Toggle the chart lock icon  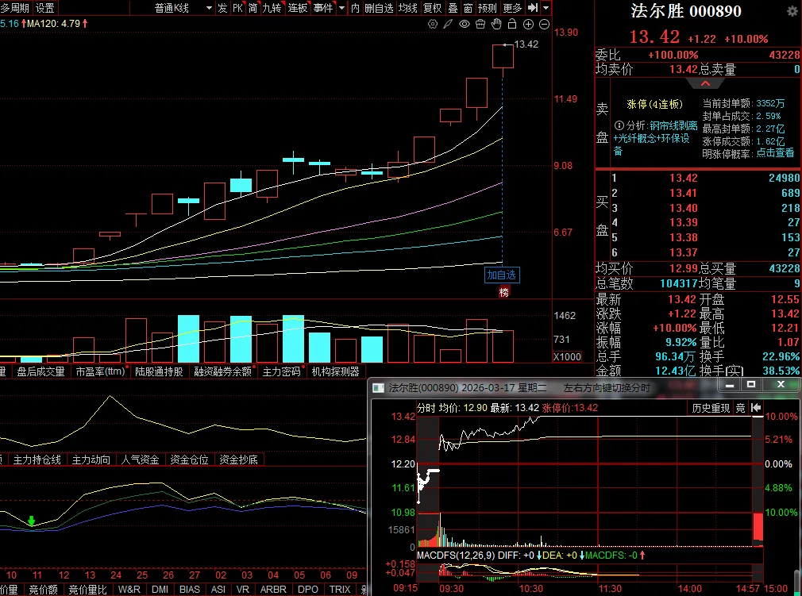point(512,24)
